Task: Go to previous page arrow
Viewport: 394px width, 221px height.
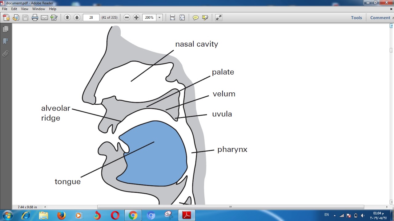Action: [67, 17]
